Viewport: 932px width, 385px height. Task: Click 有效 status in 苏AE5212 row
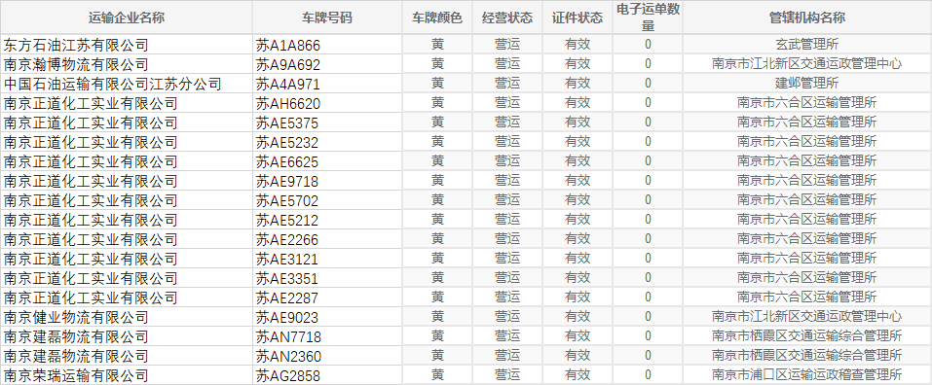(x=578, y=220)
